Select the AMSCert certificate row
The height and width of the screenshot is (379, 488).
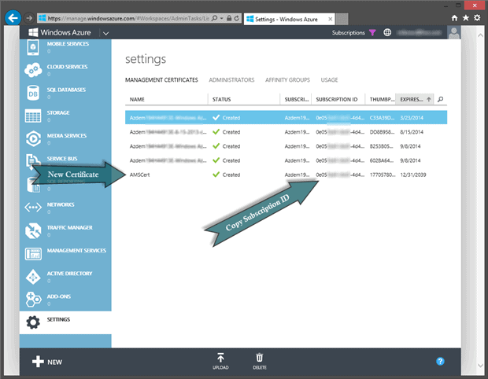(286, 175)
